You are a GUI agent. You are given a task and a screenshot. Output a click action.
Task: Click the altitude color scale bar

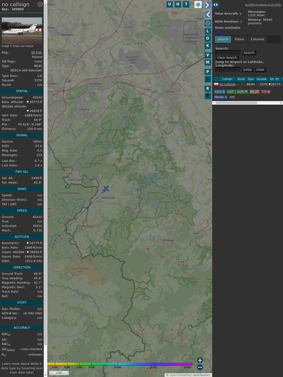point(120,364)
